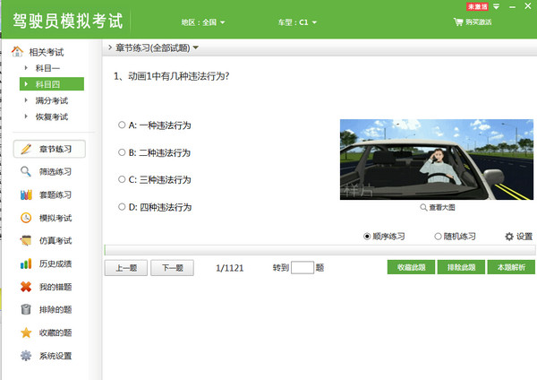
Task: Click the 转到 question number field
Action: click(303, 267)
